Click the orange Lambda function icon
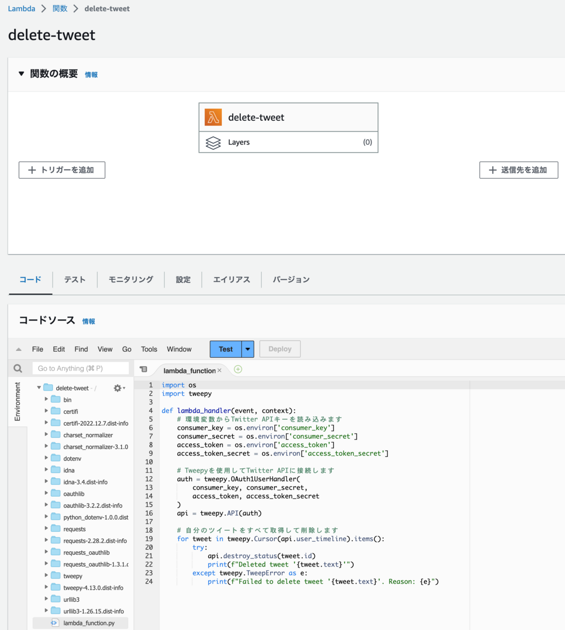This screenshot has height=630, width=565. 213,118
